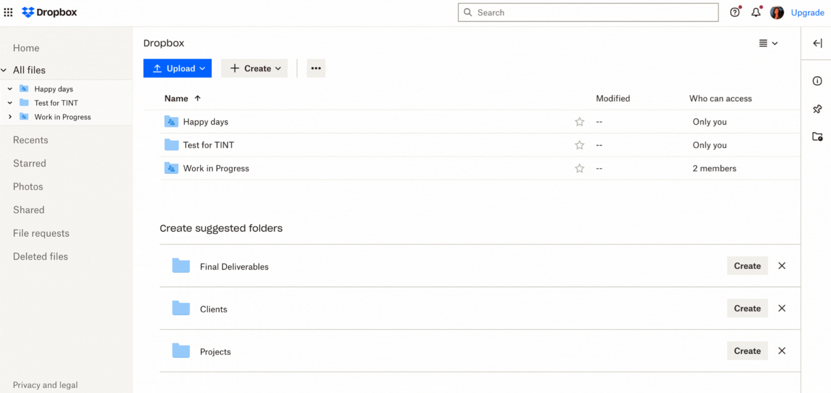The height and width of the screenshot is (393, 831).
Task: Open File requests in sidebar
Action: (41, 233)
